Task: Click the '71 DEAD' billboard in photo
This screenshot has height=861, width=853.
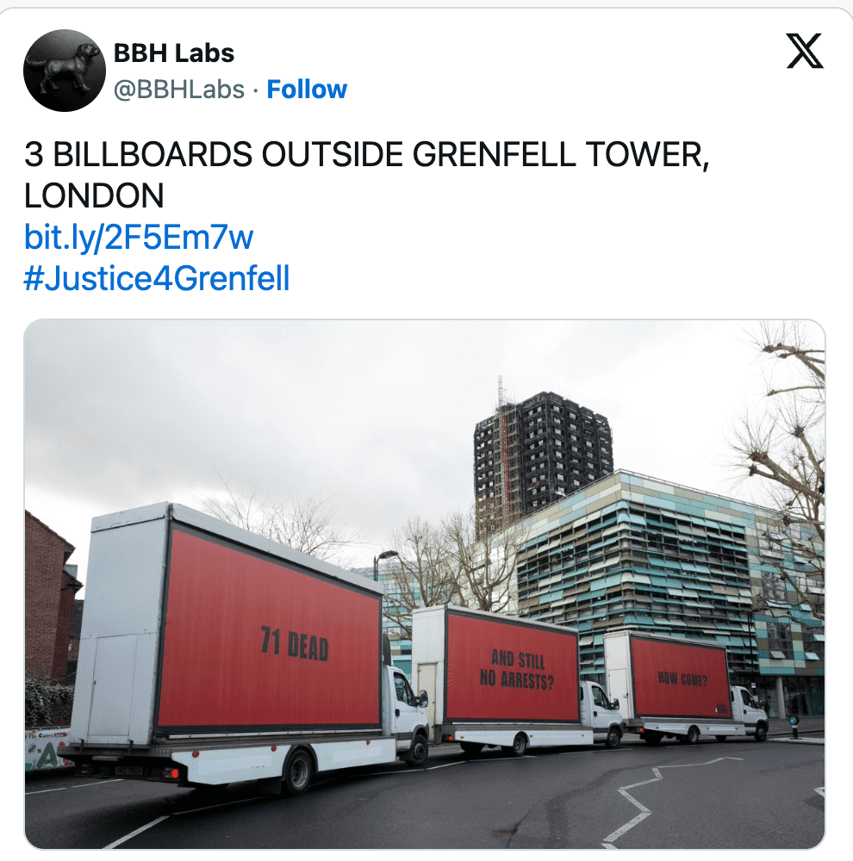Action: (x=269, y=630)
